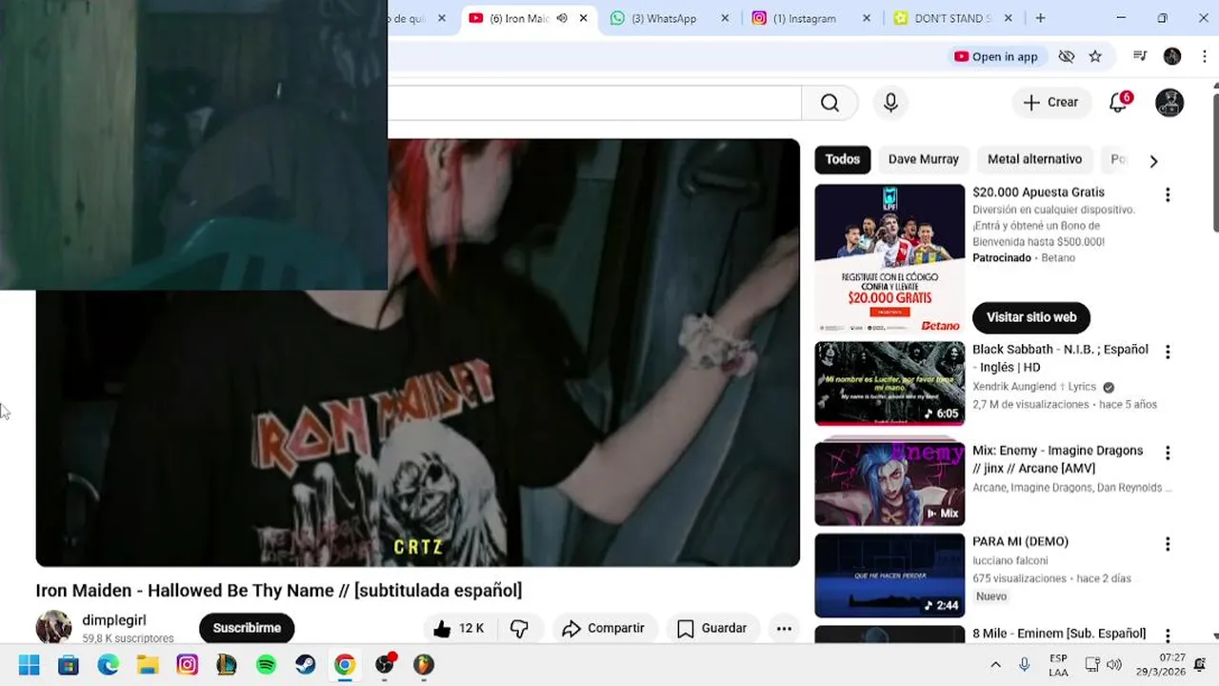Open options menu for Black Sabbath N.I.B. video

pos(1168,352)
